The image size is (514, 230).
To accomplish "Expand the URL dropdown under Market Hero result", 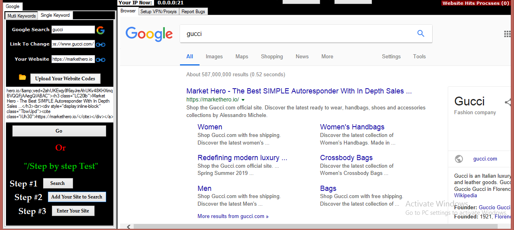I will pyautogui.click(x=243, y=99).
